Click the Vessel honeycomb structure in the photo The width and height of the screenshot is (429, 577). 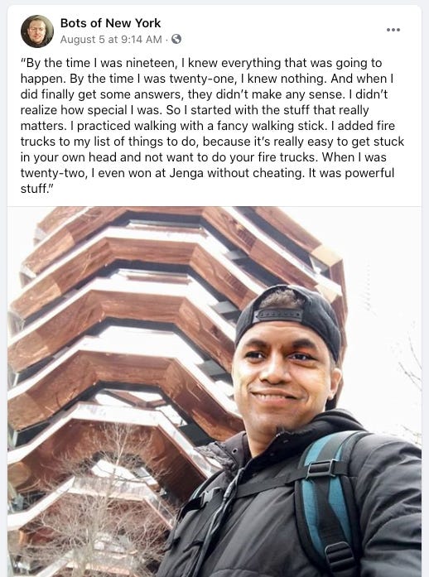pos(122,331)
